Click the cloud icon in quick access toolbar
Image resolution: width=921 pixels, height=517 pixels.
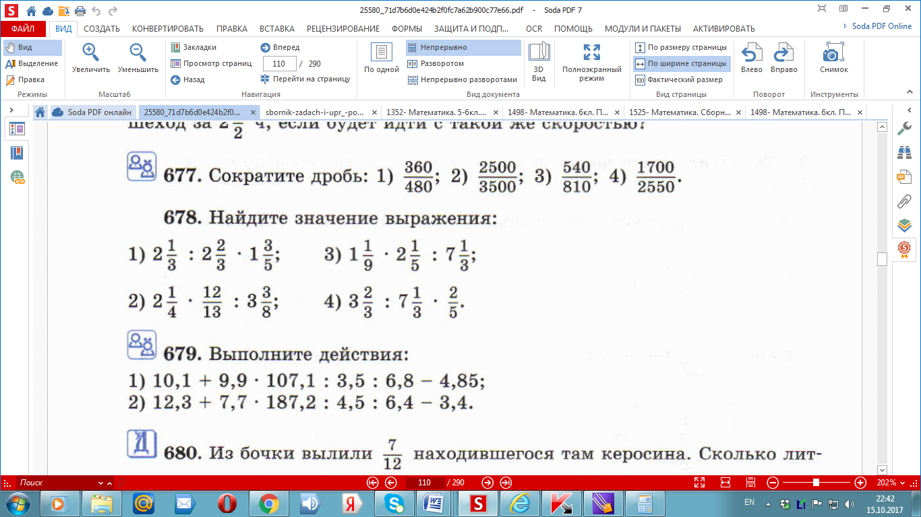[x=48, y=11]
